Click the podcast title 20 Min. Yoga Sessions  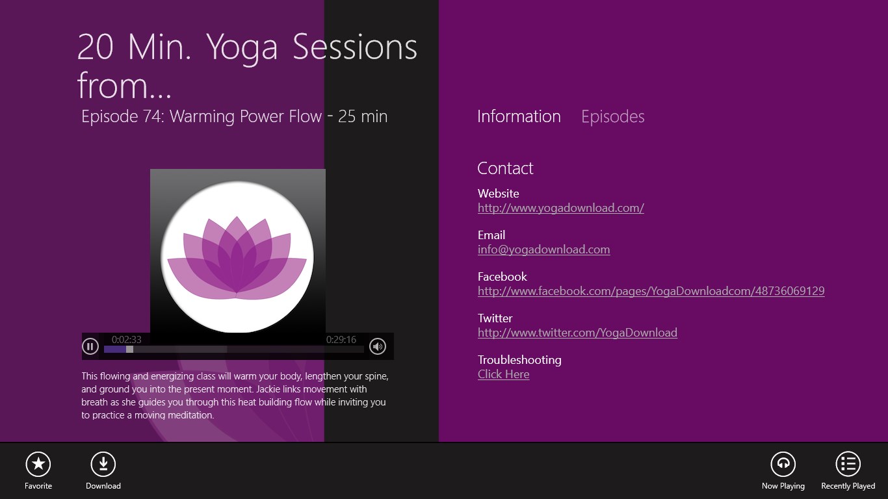(247, 65)
